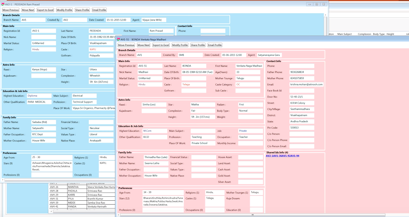Click the Street field K.R.M Colony
This screenshot has width=409, height=217.
point(302,103)
